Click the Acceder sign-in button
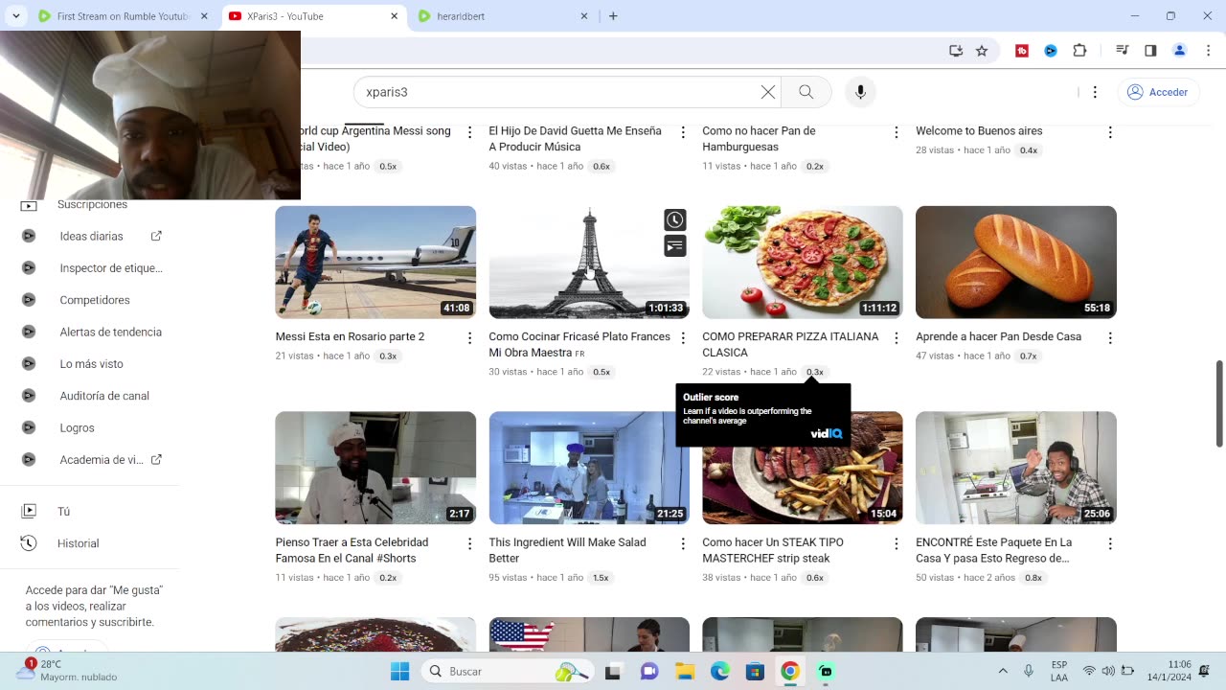 [1157, 92]
